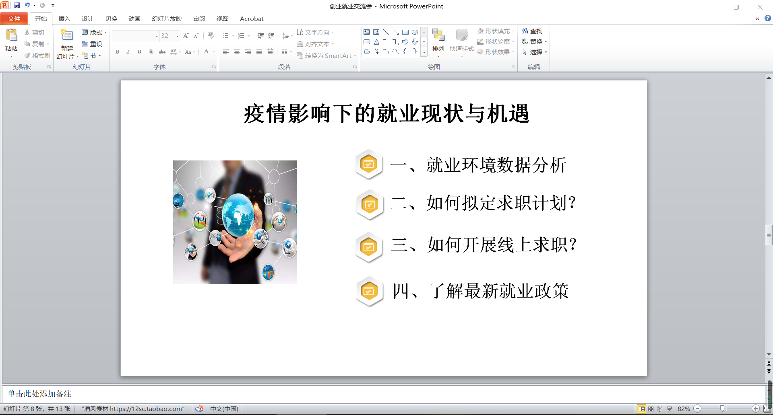Select the oval shape in shapes gallery

click(415, 32)
